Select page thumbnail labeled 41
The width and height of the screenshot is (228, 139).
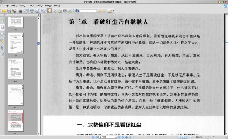point(16,95)
